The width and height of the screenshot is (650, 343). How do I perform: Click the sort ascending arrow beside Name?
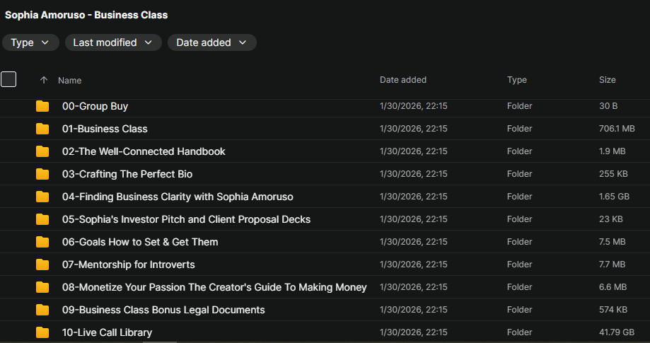tap(44, 80)
